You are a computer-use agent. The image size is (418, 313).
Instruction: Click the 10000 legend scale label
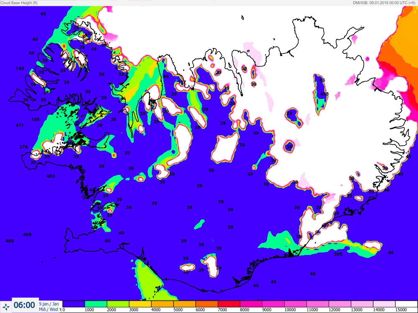(x=290, y=310)
